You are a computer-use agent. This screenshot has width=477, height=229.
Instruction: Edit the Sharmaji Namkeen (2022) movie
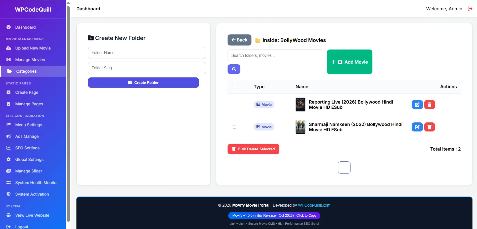pyautogui.click(x=417, y=127)
